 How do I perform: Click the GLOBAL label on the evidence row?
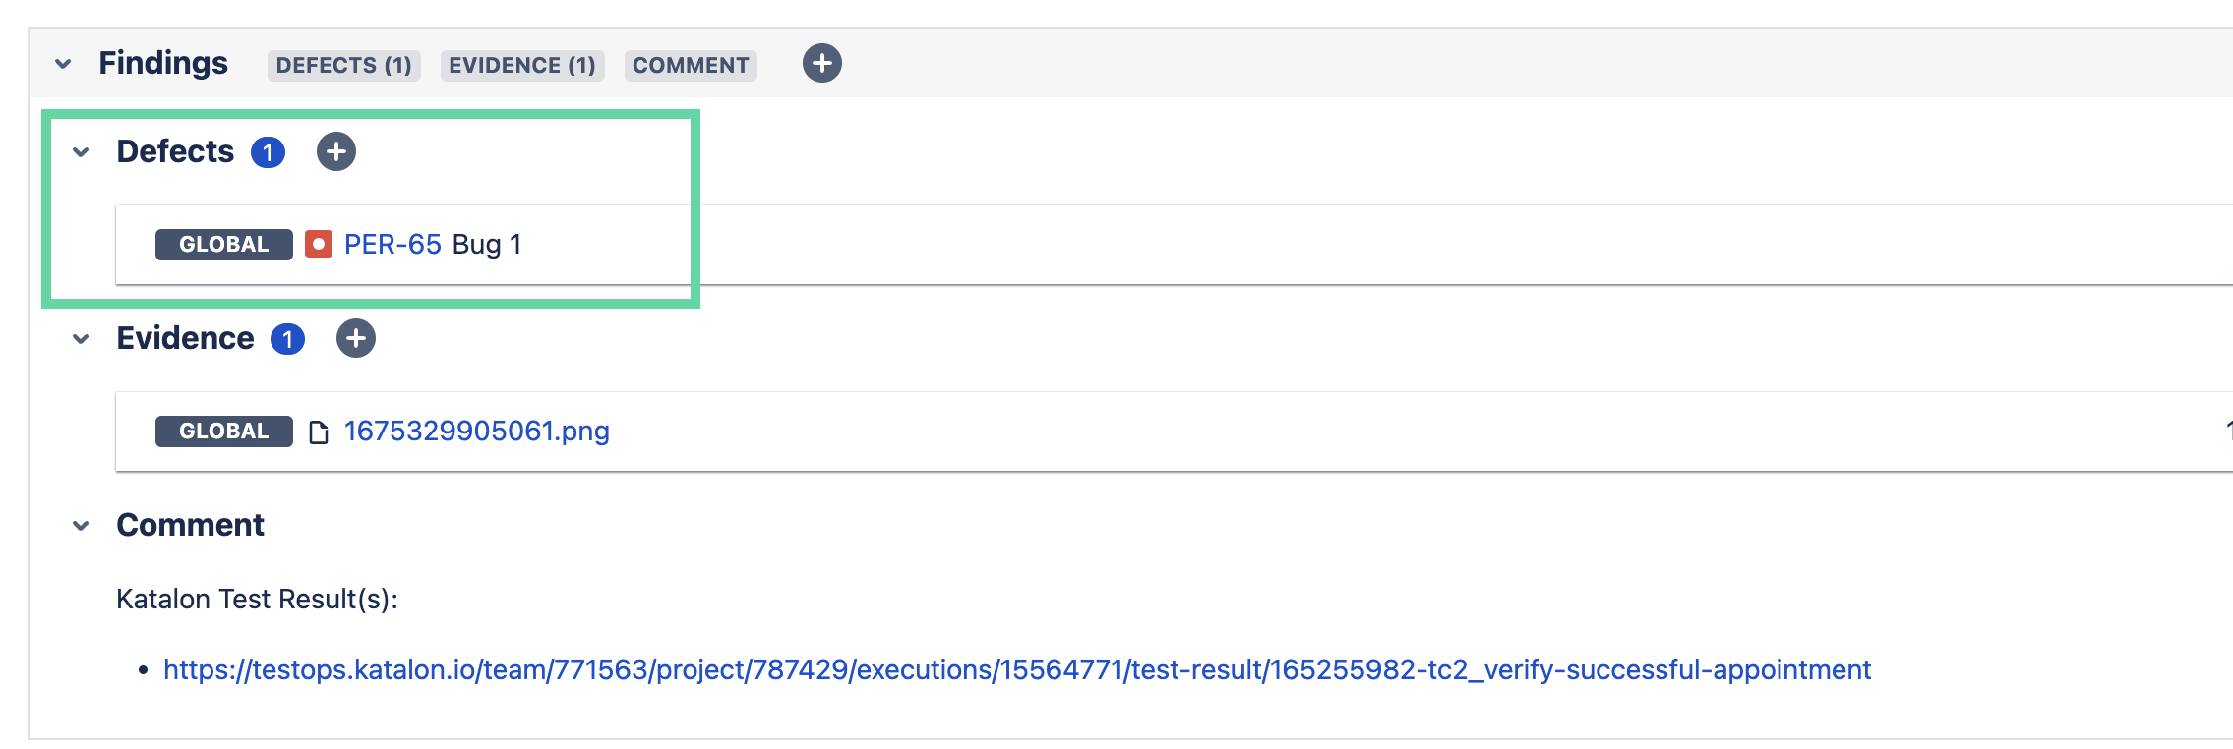(x=223, y=431)
